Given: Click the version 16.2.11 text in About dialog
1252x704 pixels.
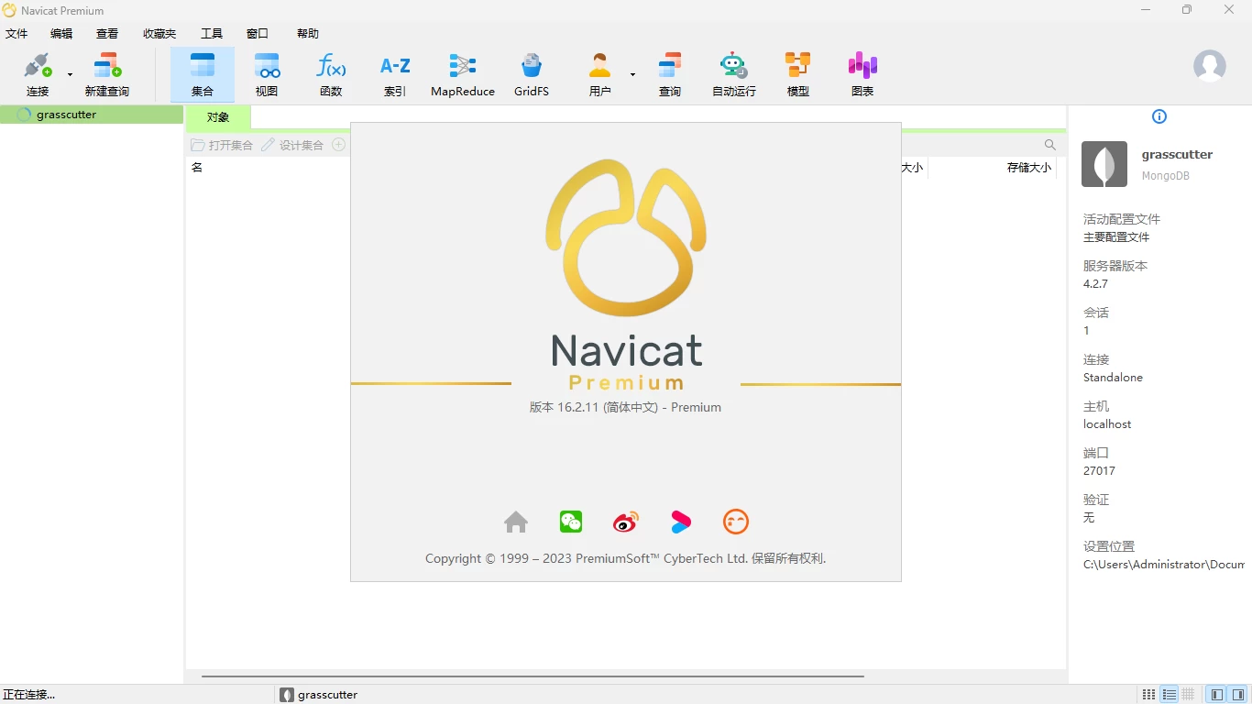Looking at the screenshot, I should (625, 407).
